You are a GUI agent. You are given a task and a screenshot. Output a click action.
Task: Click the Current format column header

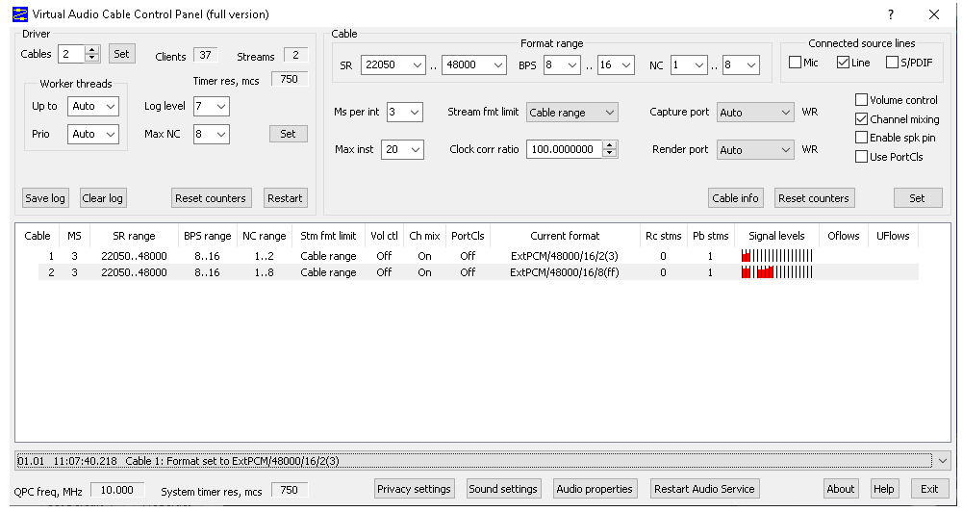click(x=565, y=236)
